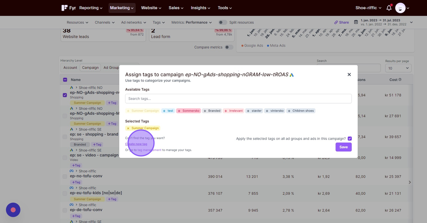
Task: Open the Website menu
Action: [x=151, y=8]
